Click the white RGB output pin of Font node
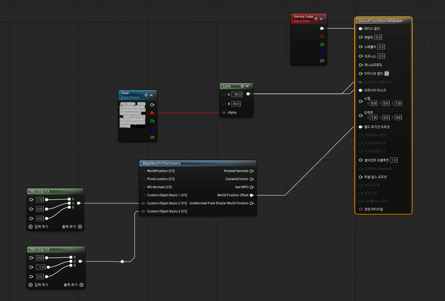Viewport: 445px width, 301px height. pyautogui.click(x=152, y=105)
